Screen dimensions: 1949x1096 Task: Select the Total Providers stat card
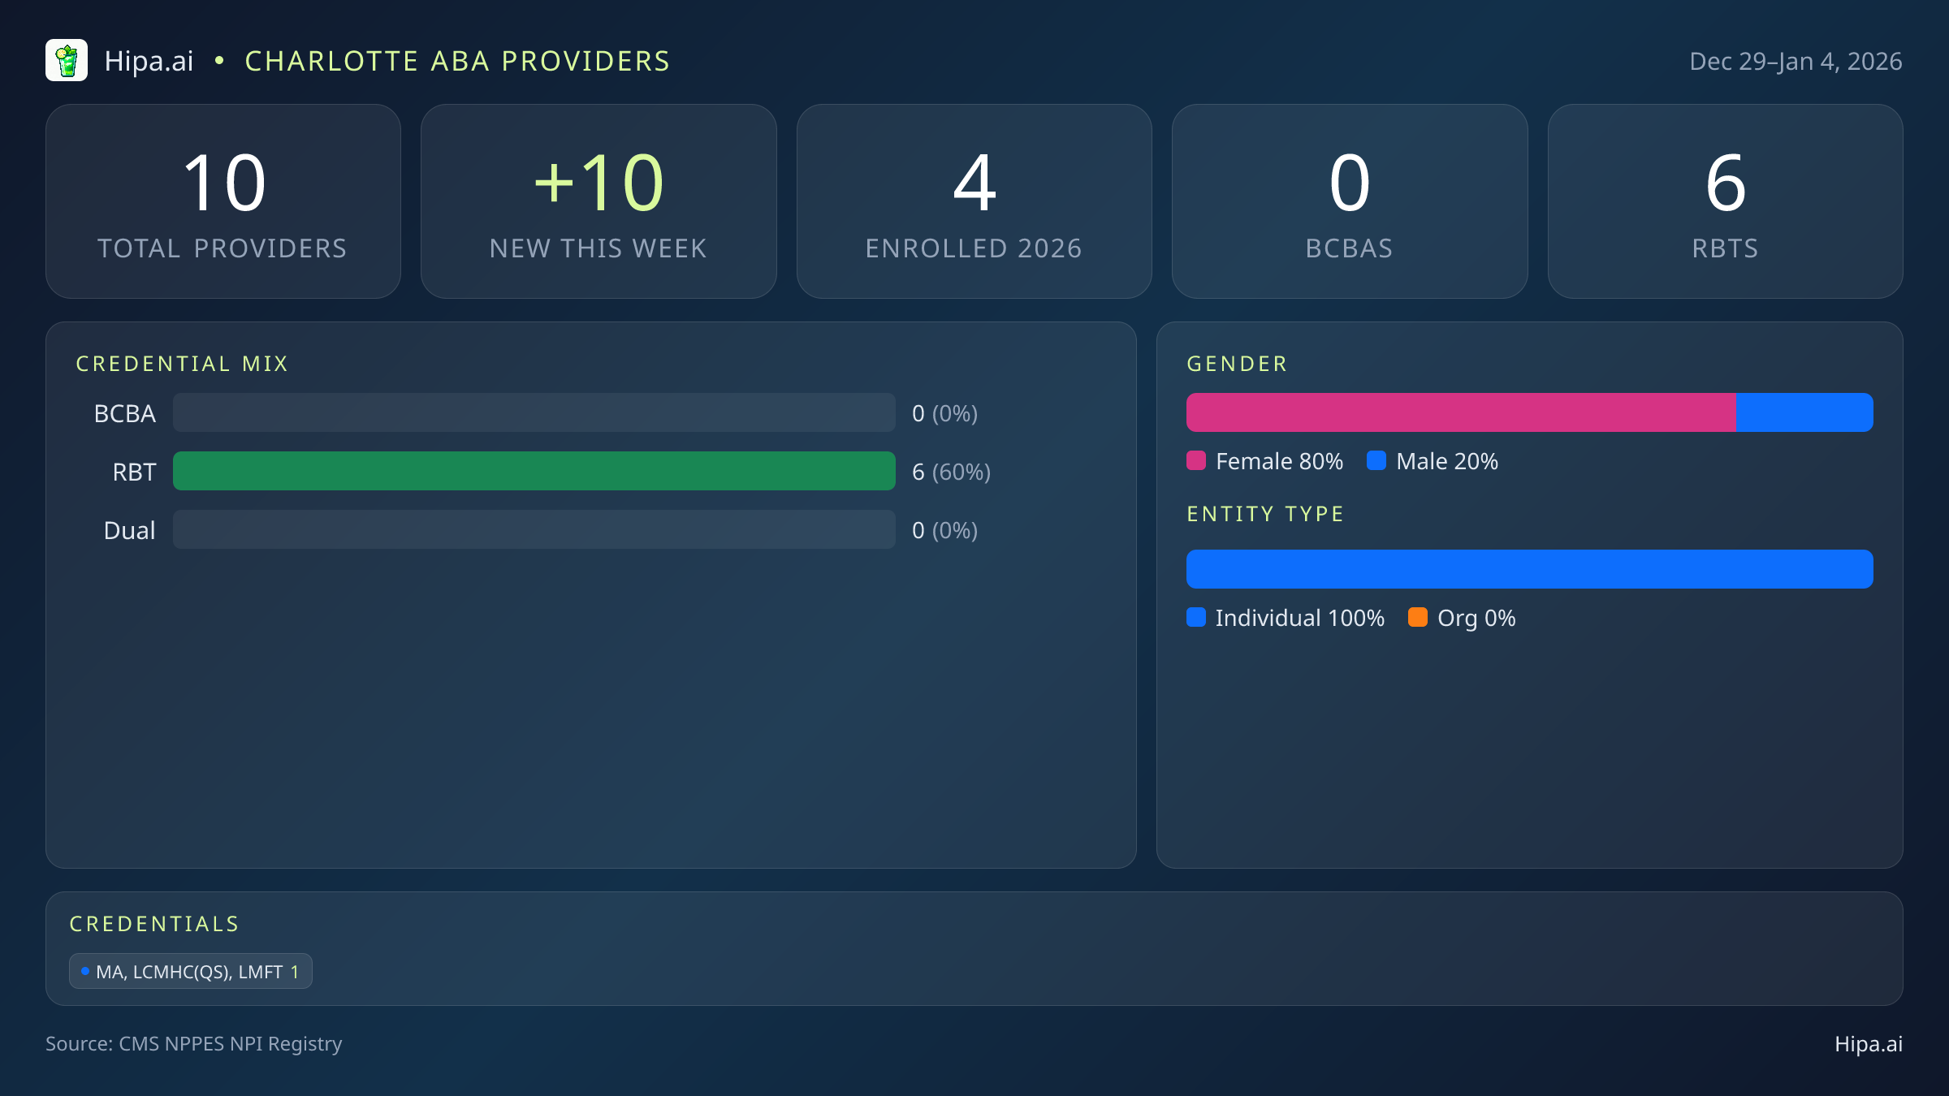tap(223, 201)
